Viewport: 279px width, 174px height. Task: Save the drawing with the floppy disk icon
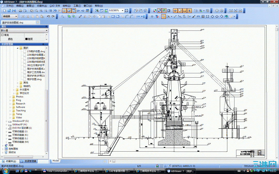pyautogui.click(x=14, y=11)
